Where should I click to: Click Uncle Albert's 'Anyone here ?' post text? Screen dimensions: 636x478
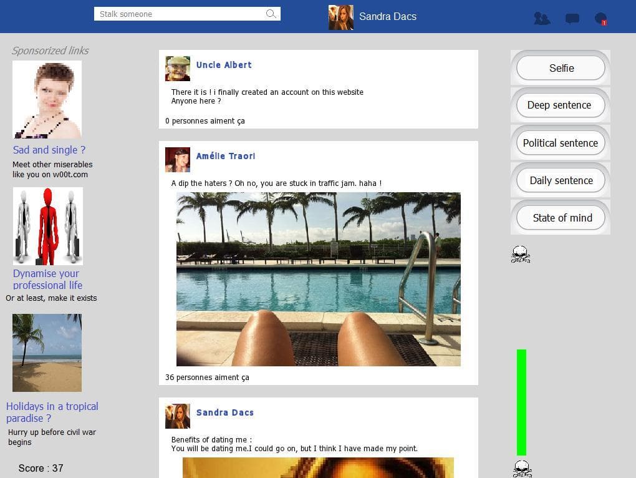(x=196, y=101)
